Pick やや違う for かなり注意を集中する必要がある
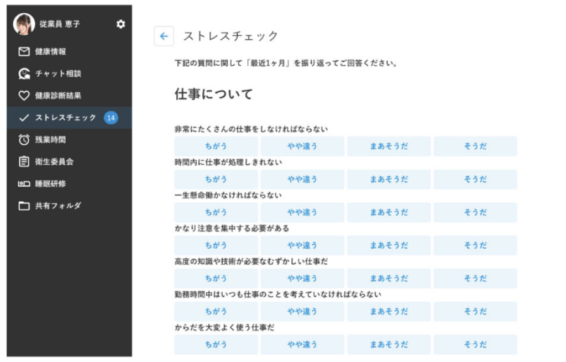 pyautogui.click(x=302, y=245)
